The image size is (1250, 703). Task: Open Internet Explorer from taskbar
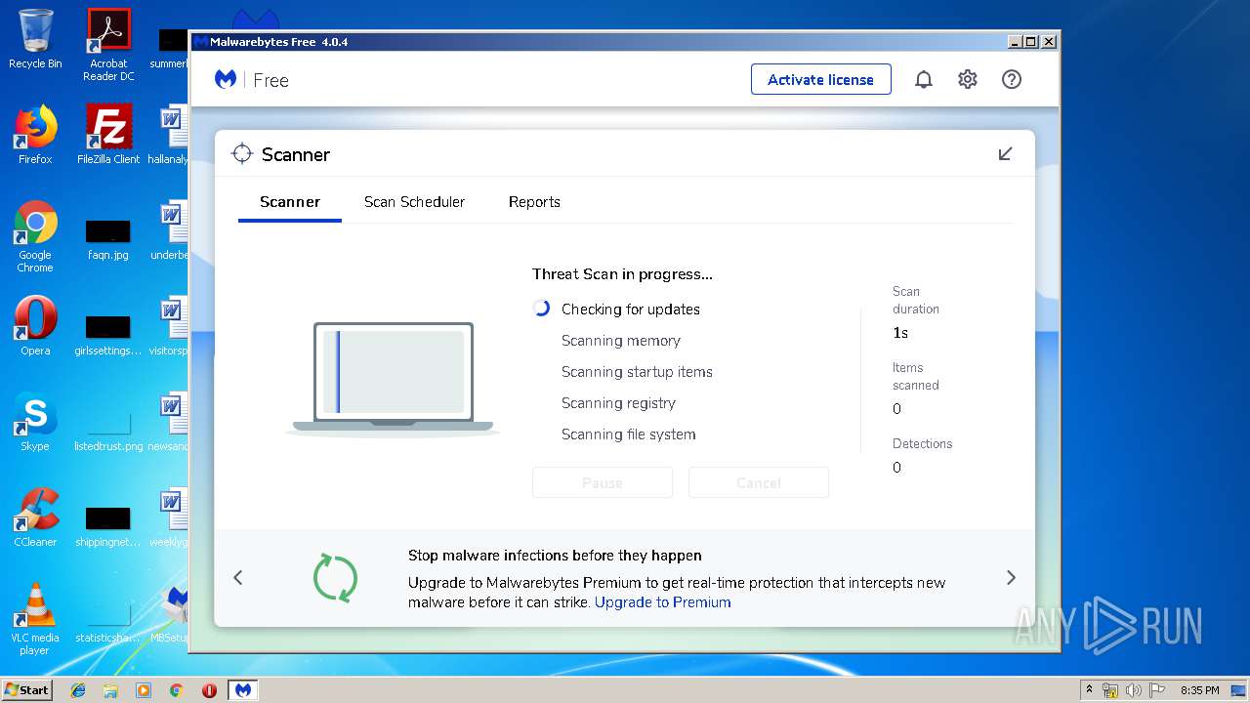tap(78, 690)
